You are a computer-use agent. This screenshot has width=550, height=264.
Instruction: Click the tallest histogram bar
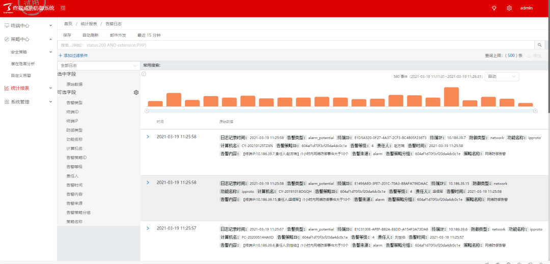[451, 97]
